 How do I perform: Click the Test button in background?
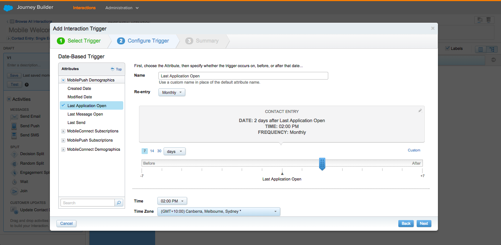14,84
